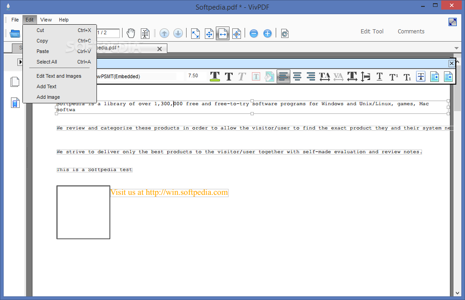Toggle center alignment in the edit toolbar

pos(297,76)
